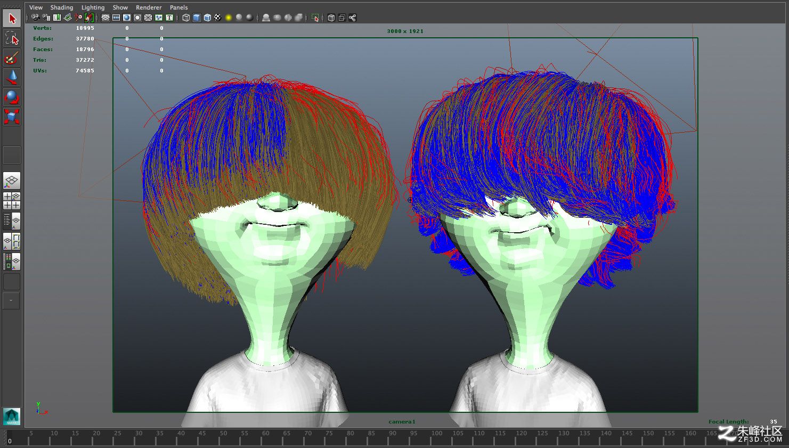Activate the Rotate tool
Screen dimensions: 789x448
12,97
